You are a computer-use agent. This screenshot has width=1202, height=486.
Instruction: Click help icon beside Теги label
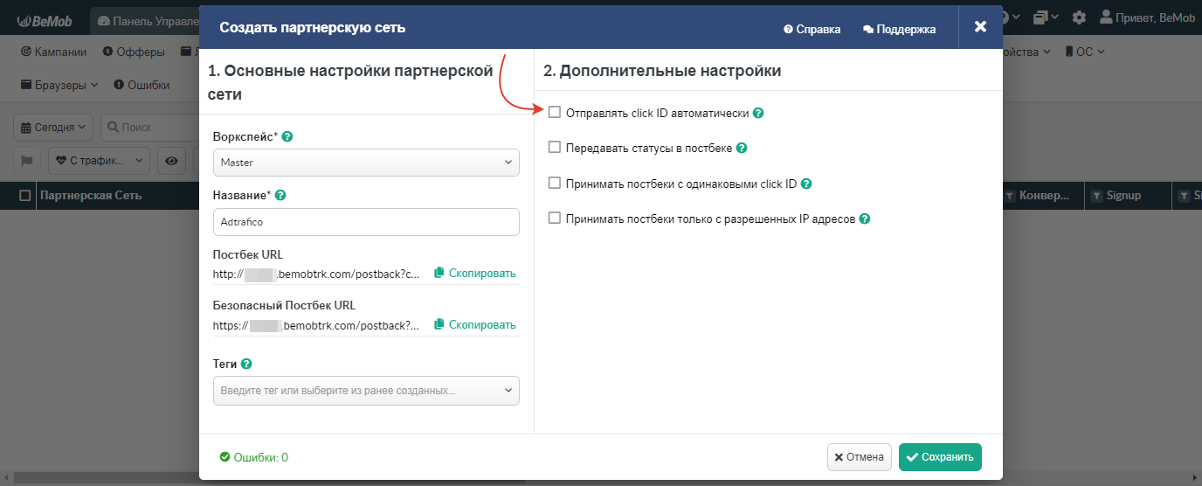(246, 364)
